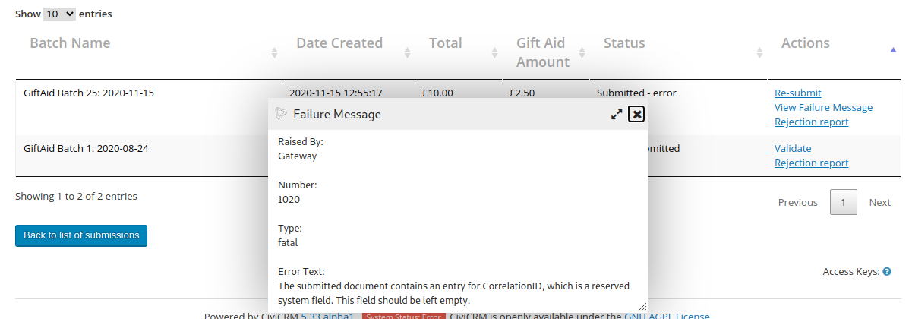
Task: Close the Failure Message dialog
Action: 636,115
